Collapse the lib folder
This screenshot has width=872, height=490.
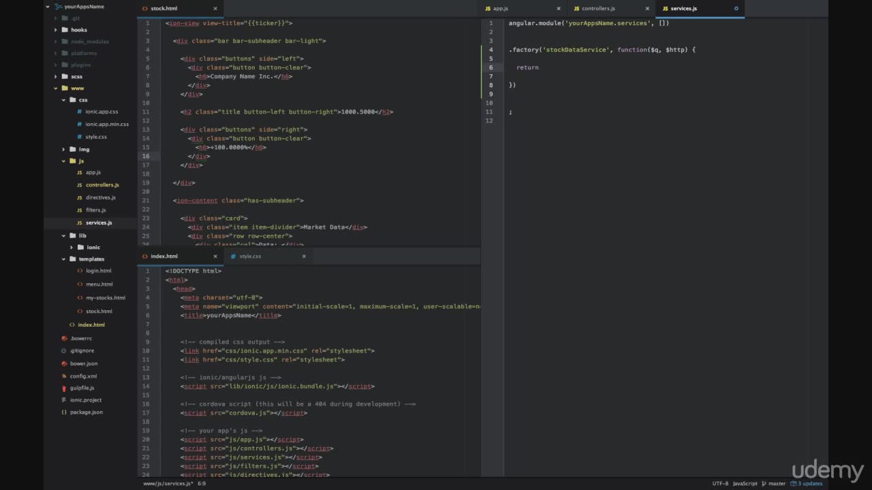click(63, 235)
